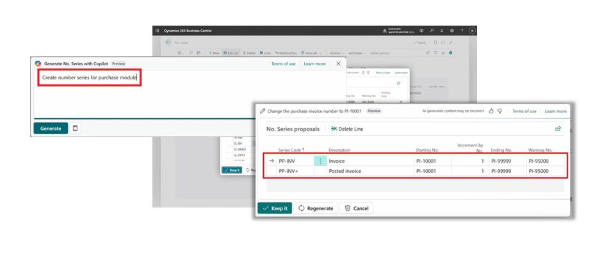Click Show All in the toolbar

(x=309, y=53)
